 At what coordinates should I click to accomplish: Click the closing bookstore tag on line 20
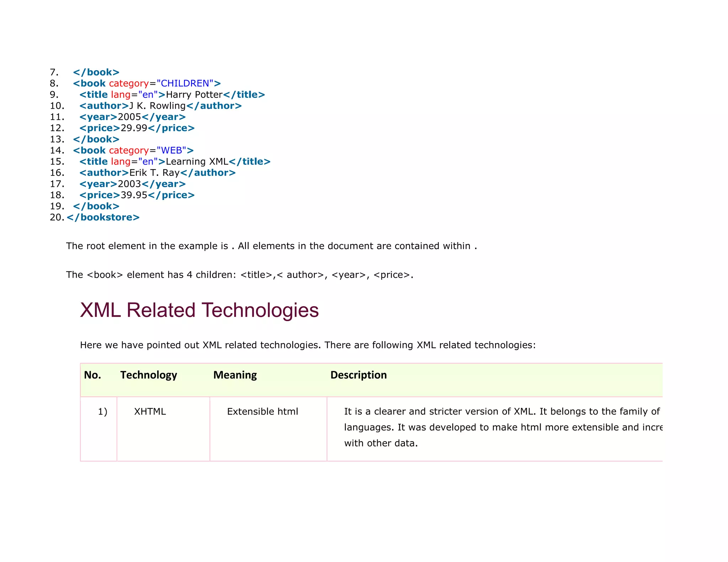[103, 217]
